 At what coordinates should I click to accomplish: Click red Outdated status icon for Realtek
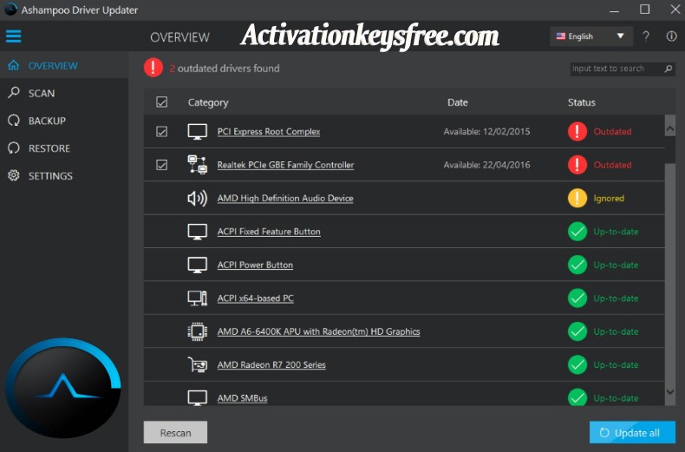point(577,165)
